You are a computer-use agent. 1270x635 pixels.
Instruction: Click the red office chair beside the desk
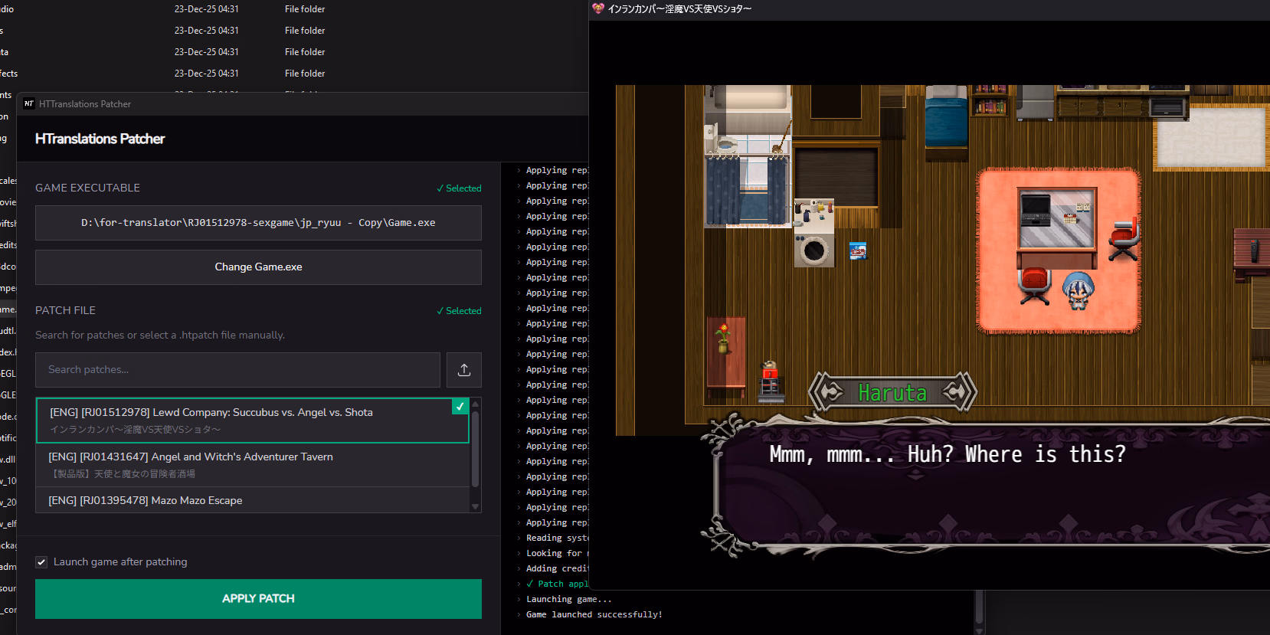point(1124,239)
